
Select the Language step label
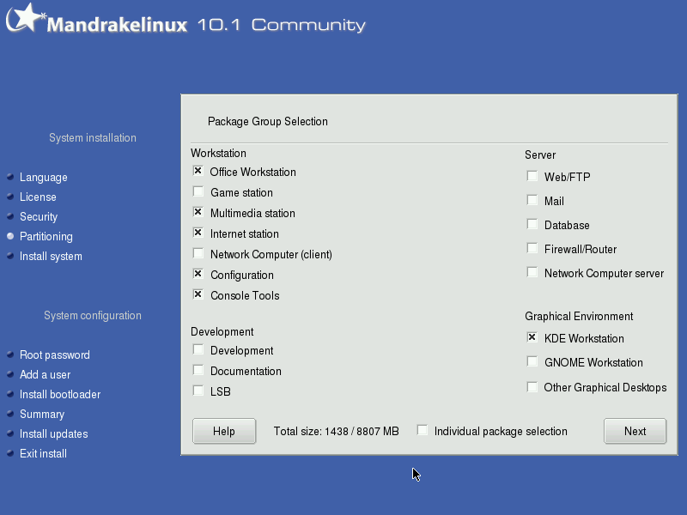[x=44, y=178]
